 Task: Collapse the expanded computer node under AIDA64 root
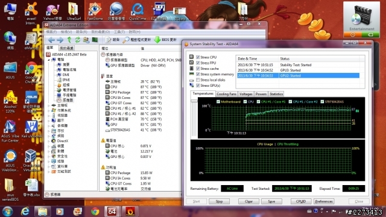[x=48, y=60]
